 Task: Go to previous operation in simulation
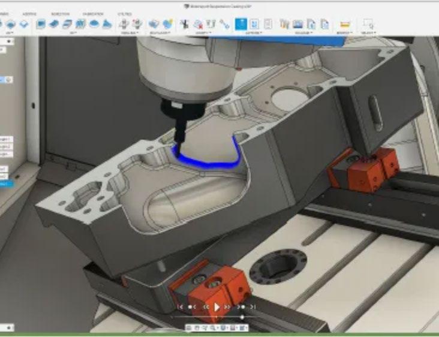[x=192, y=307]
